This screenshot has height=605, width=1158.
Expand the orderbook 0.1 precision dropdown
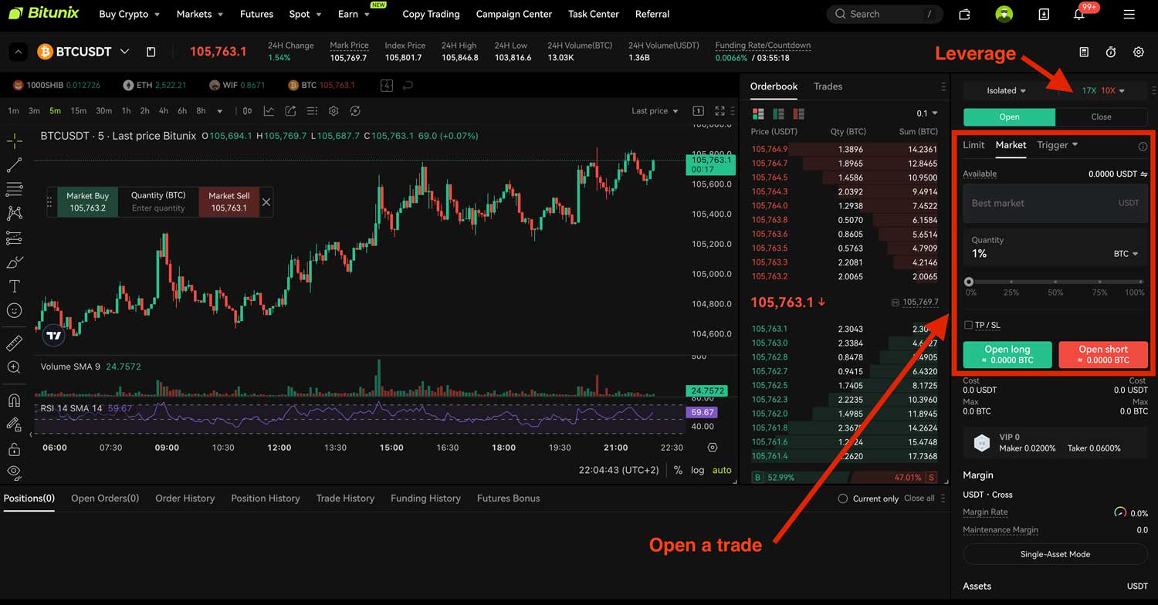tap(926, 113)
